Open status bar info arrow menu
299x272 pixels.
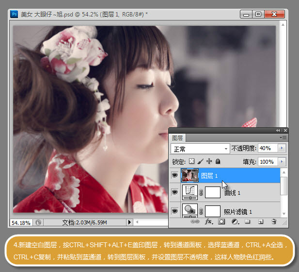point(129,222)
